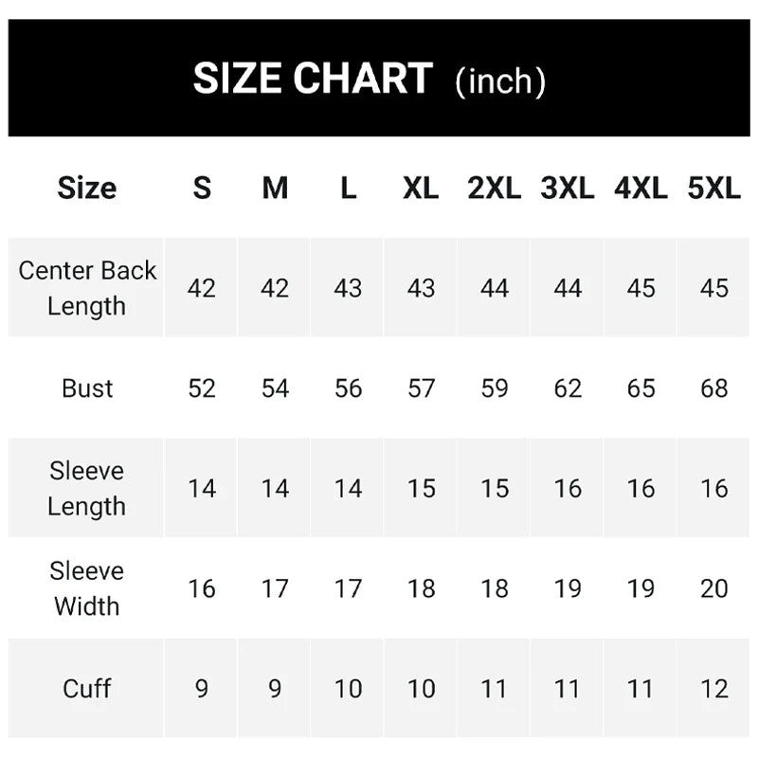The image size is (758, 758).
Task: Click the Cuff row label
Action: pyautogui.click(x=86, y=688)
